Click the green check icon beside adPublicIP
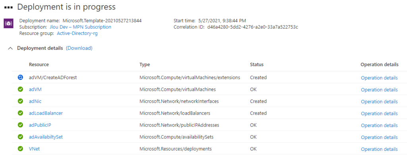This screenshot has width=407, height=162. click(20, 125)
